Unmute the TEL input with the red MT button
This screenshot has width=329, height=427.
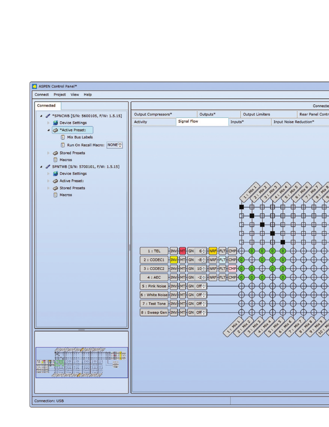[x=182, y=251]
